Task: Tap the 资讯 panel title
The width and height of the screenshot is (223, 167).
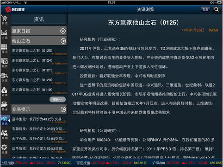Action: (x=39, y=19)
